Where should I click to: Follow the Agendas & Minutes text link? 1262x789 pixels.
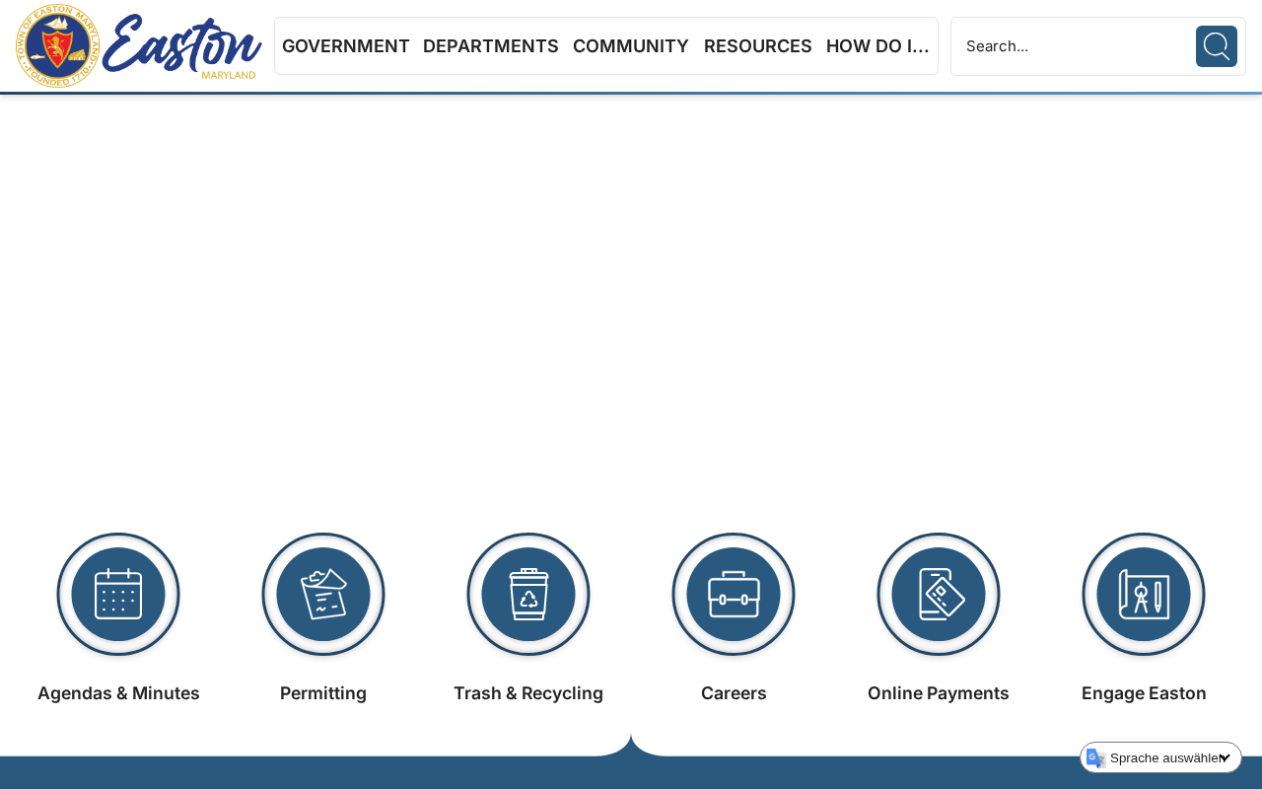click(118, 693)
